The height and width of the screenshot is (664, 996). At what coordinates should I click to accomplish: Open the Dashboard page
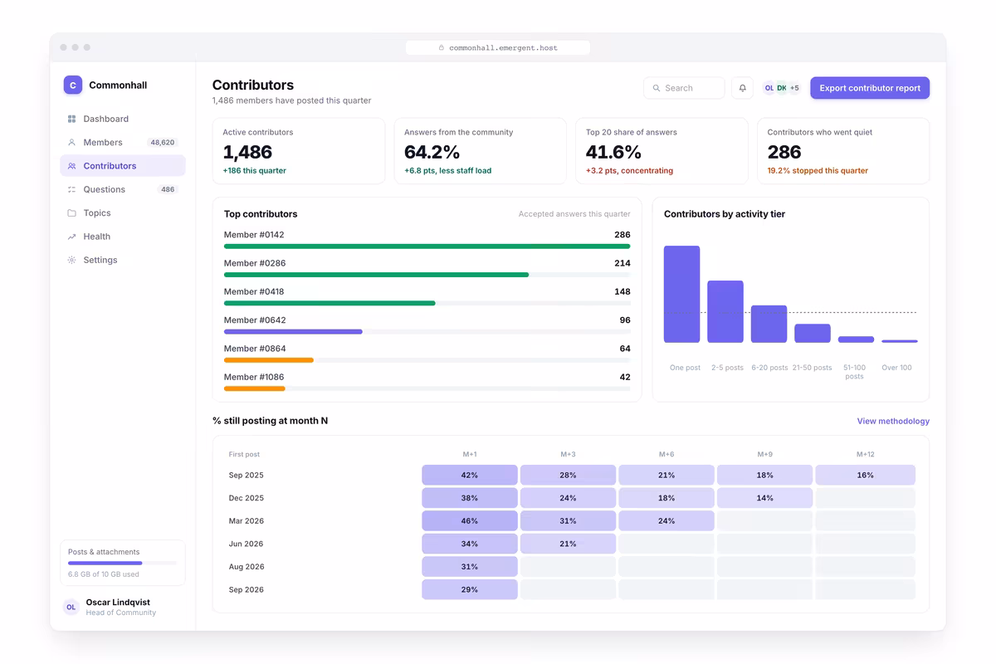(123, 119)
